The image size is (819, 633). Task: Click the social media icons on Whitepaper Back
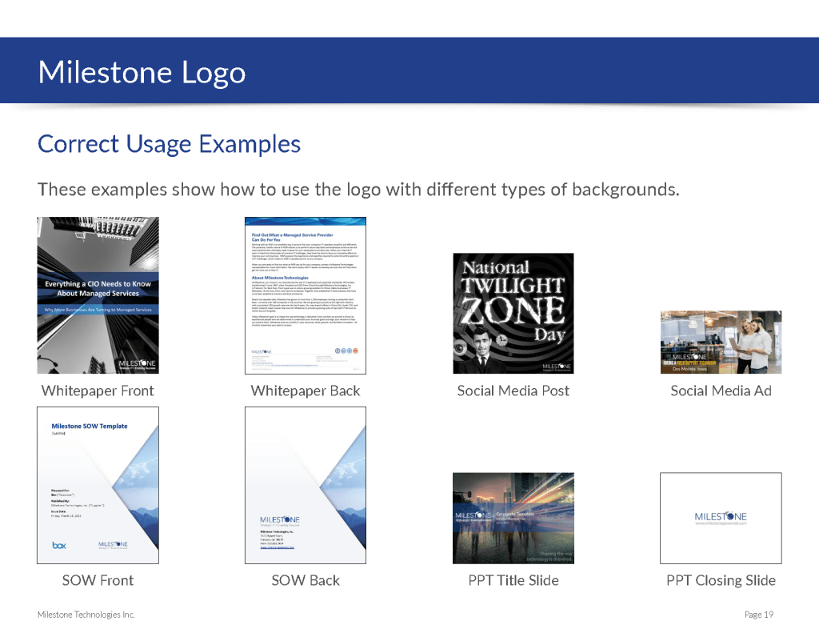tap(346, 351)
